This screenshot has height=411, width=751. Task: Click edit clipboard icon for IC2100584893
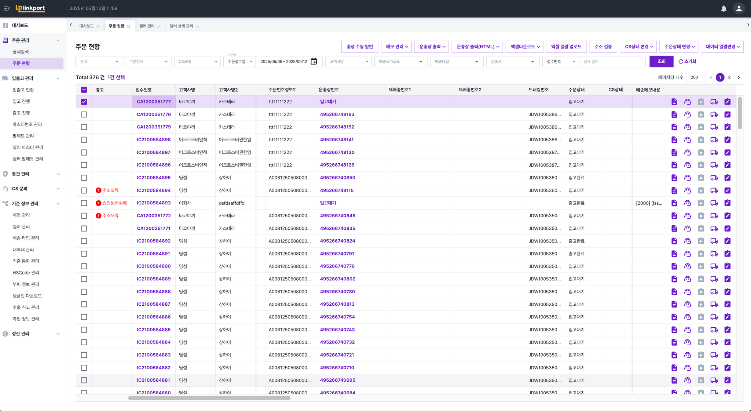pos(728,203)
